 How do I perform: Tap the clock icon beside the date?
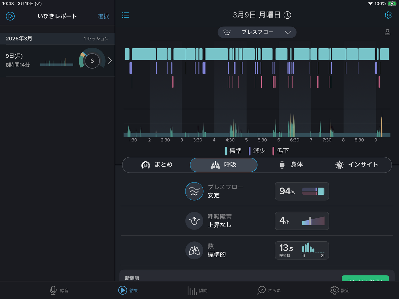point(287,15)
